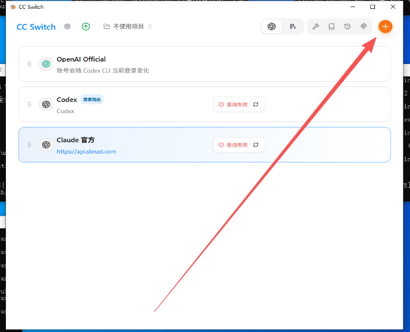Open the history clock icon

(x=347, y=27)
